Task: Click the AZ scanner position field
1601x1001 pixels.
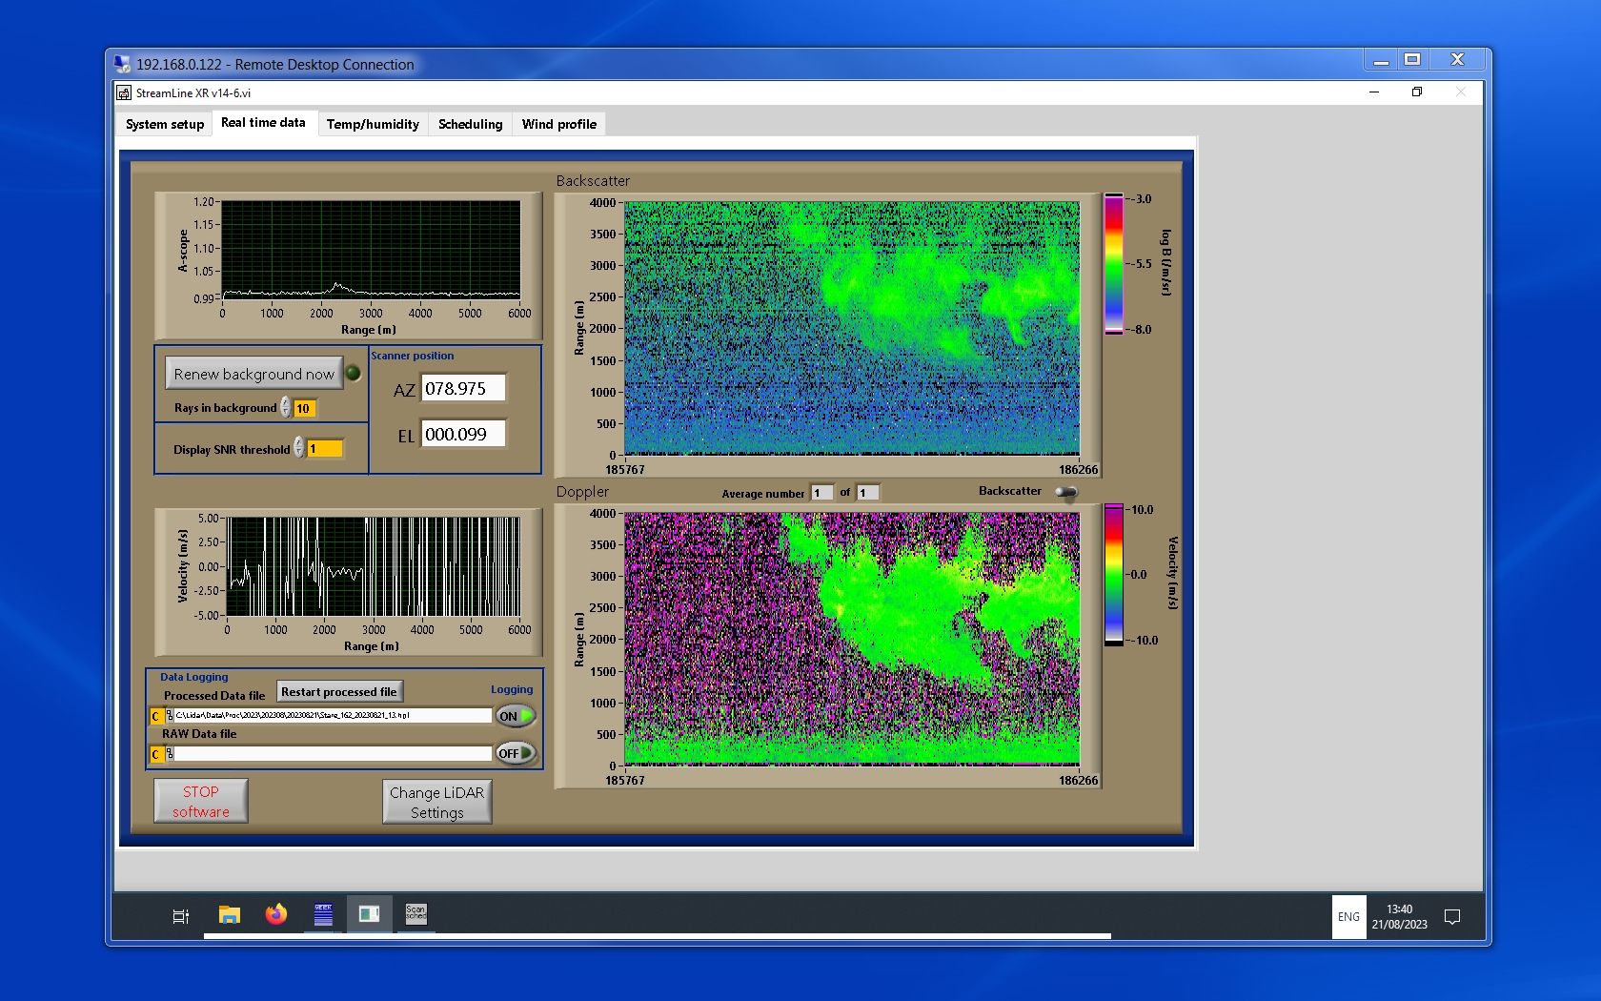Action: click(463, 389)
